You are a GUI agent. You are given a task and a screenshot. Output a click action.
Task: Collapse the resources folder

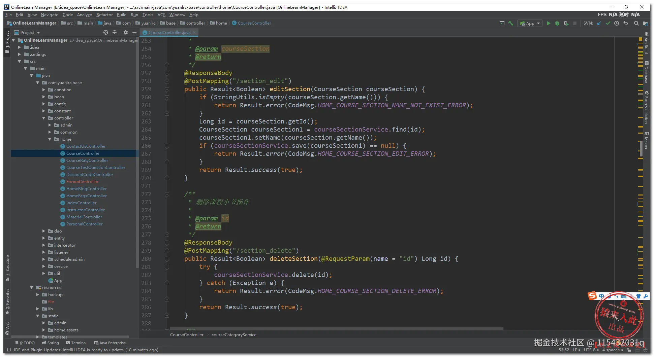coord(32,288)
